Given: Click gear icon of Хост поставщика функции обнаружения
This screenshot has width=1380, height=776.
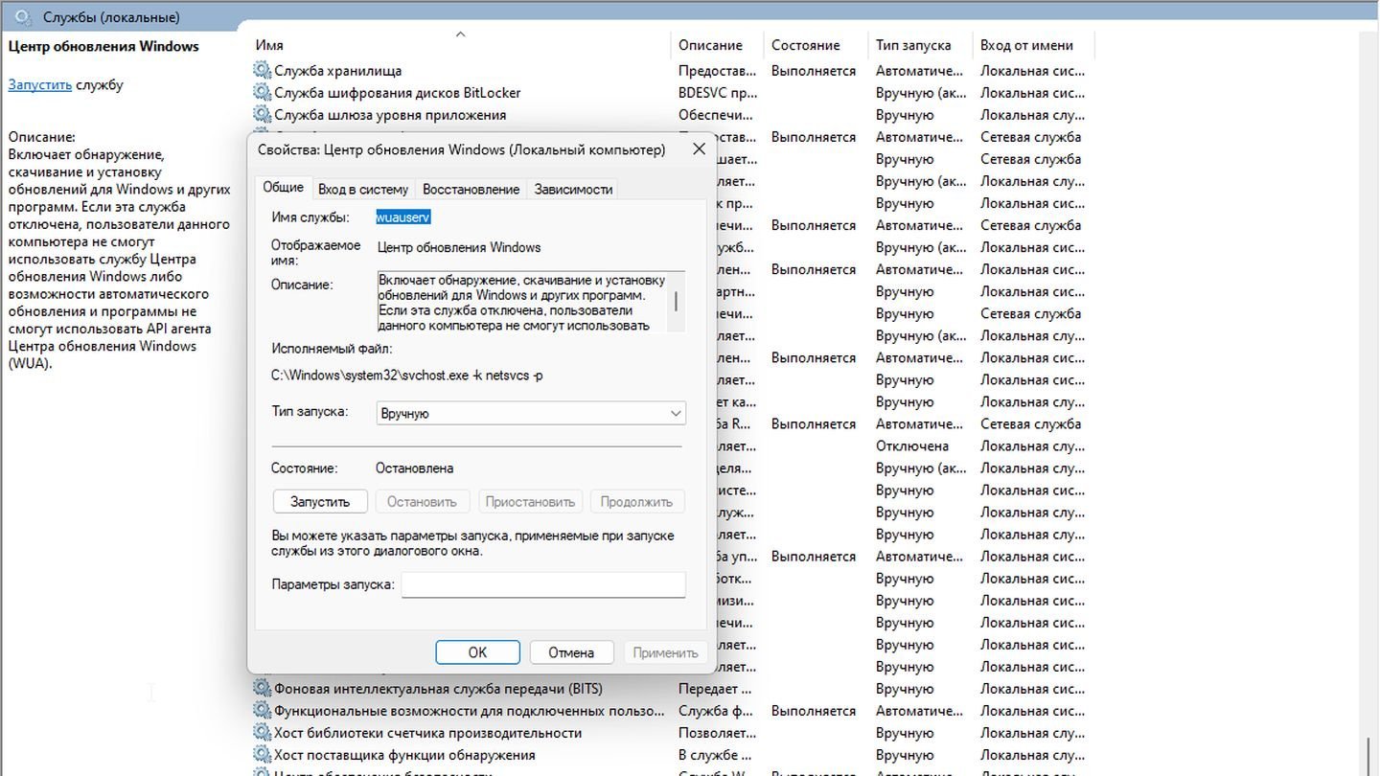Looking at the screenshot, I should [262, 754].
